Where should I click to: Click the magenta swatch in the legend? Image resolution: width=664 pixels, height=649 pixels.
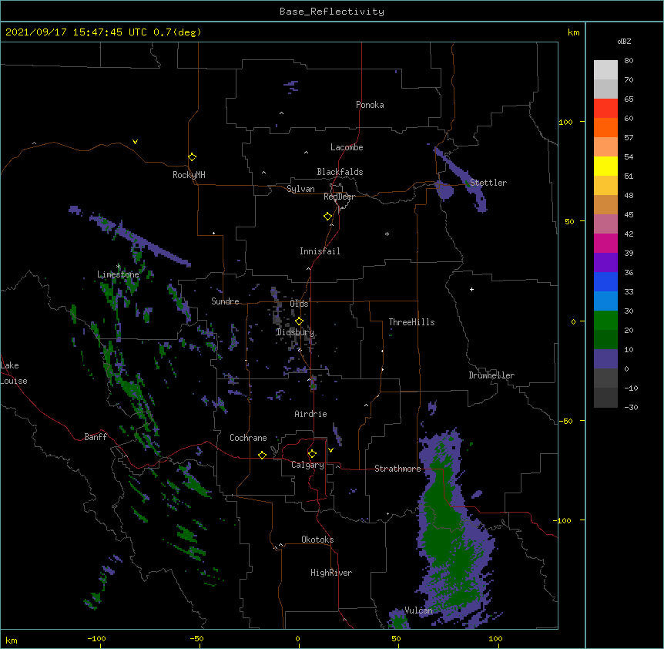click(x=605, y=243)
